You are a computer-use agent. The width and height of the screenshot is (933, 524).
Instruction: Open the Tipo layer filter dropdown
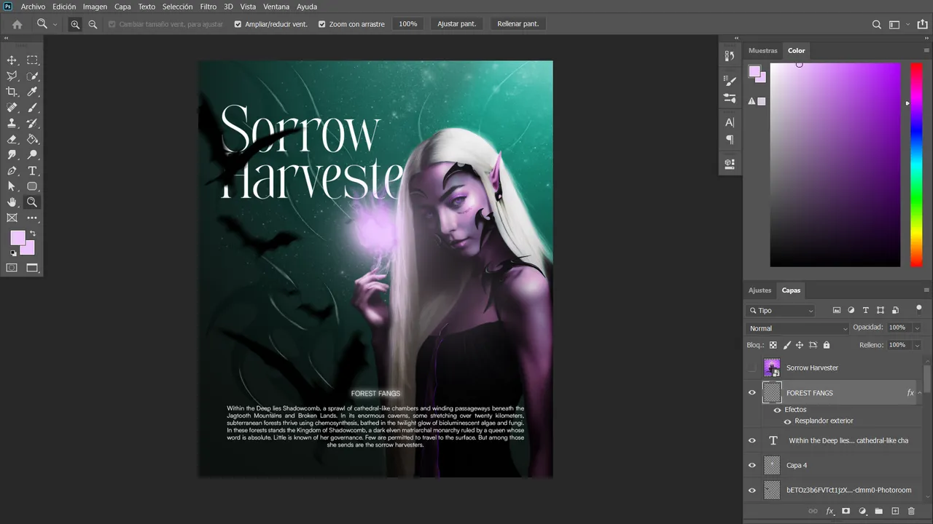click(x=781, y=310)
